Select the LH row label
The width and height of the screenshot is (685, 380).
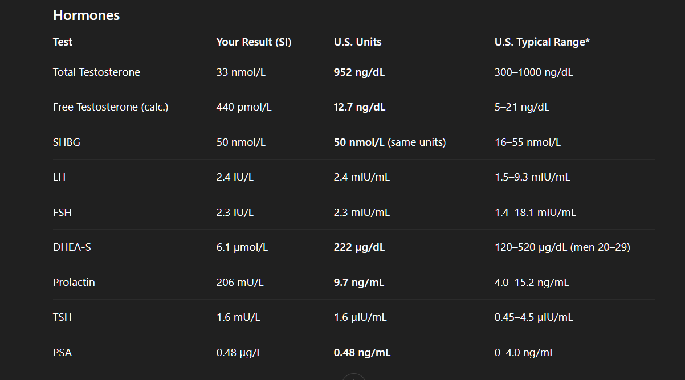(59, 177)
